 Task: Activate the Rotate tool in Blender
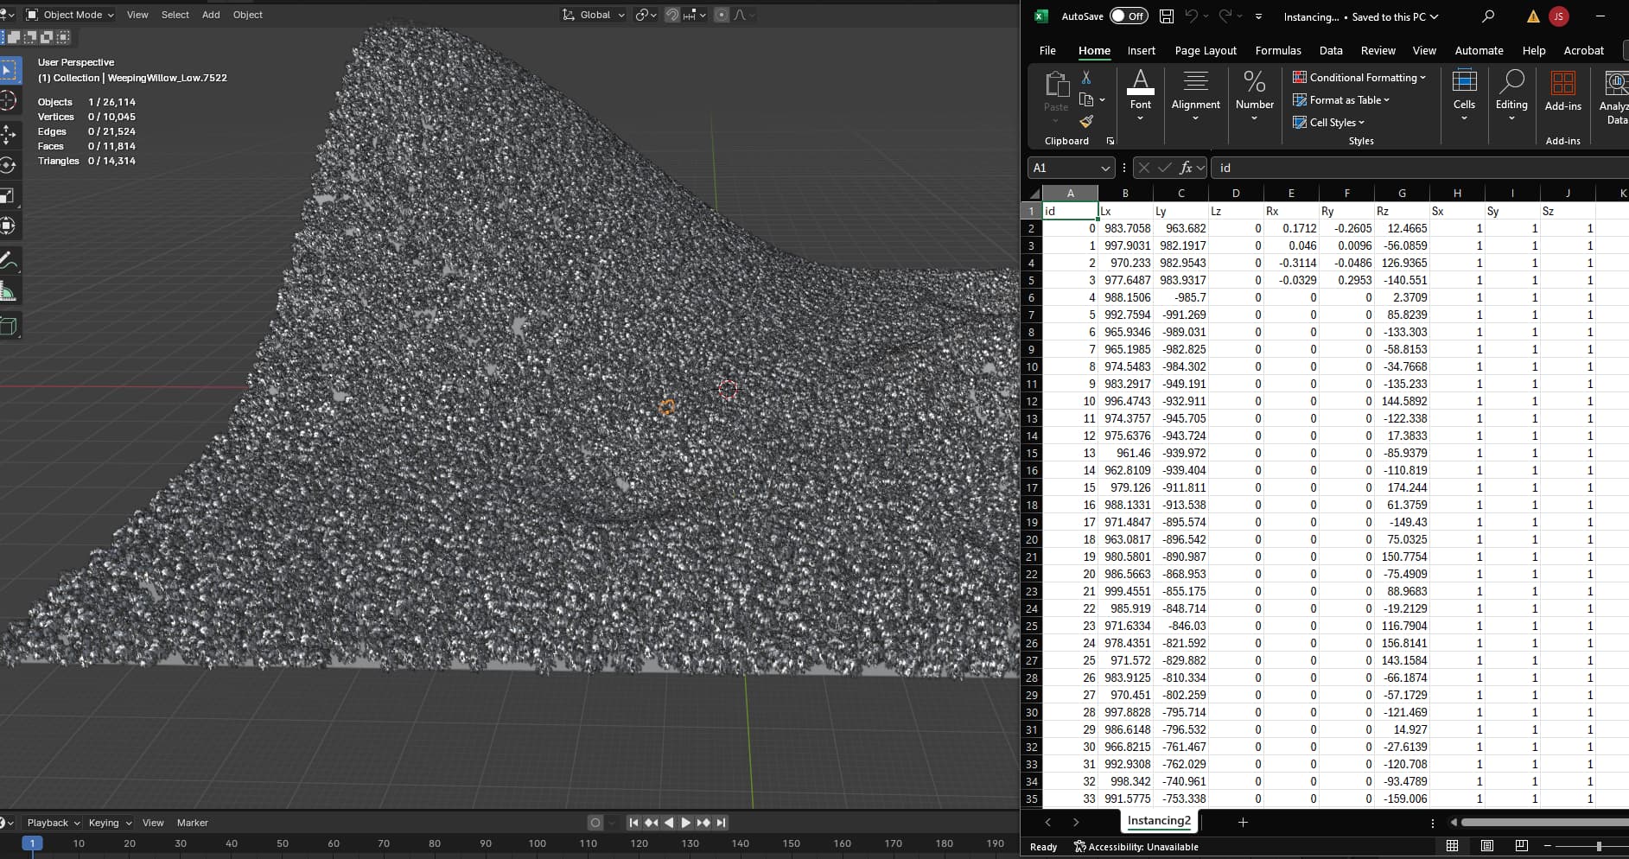point(9,165)
